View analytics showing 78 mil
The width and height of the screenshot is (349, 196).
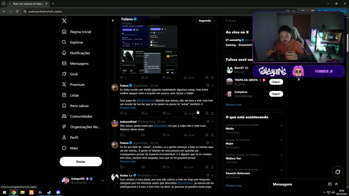189,78
